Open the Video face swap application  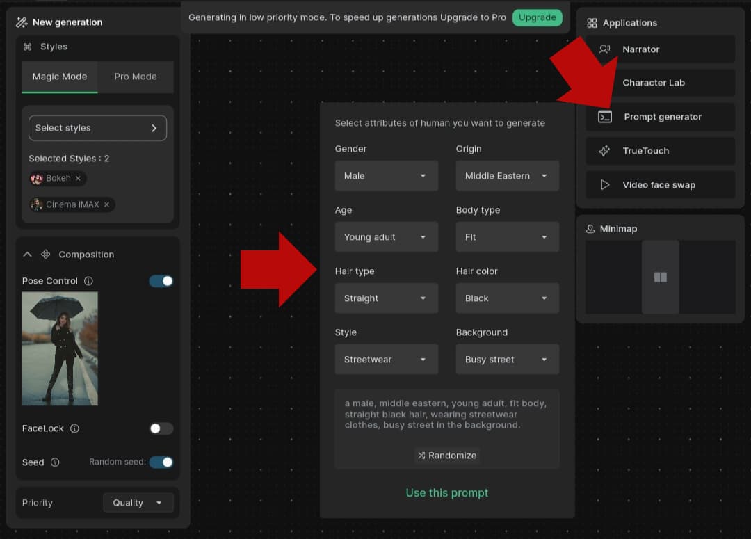point(661,184)
